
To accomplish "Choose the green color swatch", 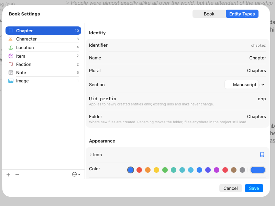I will pyautogui.click(x=165, y=170).
